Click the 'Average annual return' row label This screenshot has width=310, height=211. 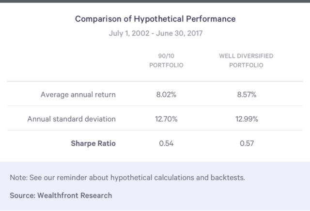pyautogui.click(x=78, y=94)
